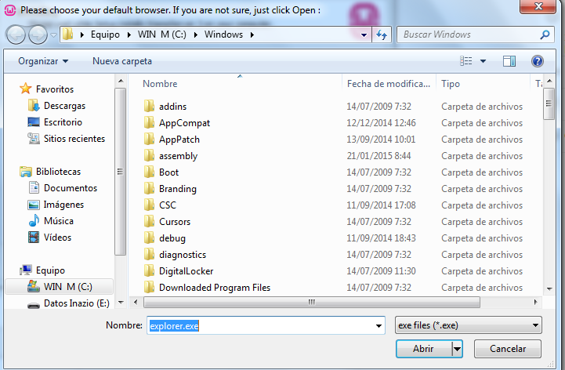Select Escritorio in the sidebar

[x=63, y=122]
